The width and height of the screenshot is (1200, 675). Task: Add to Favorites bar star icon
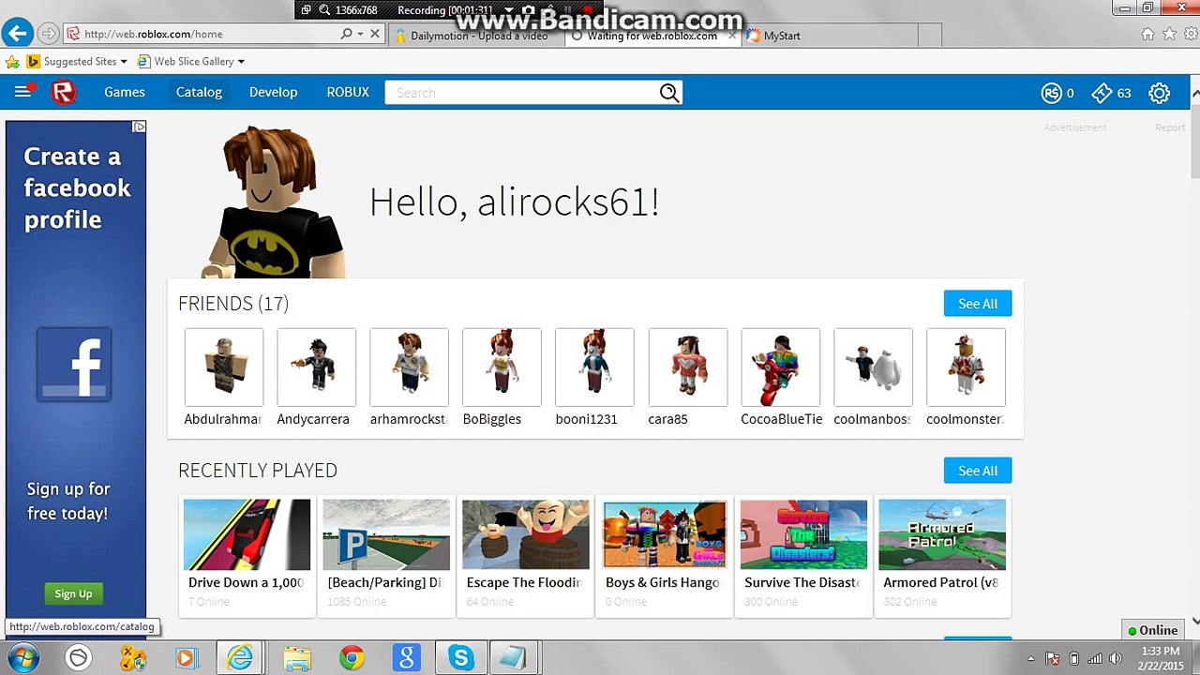point(12,62)
